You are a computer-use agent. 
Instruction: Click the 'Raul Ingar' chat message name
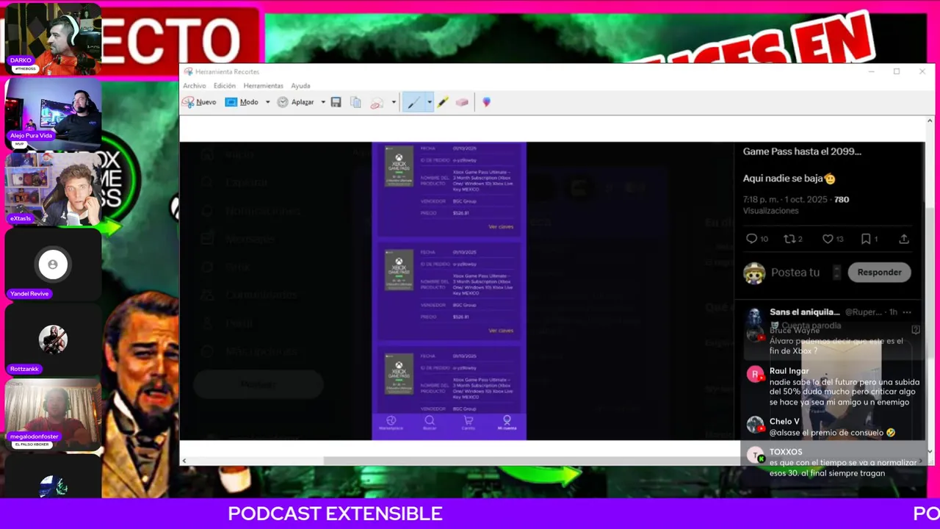pos(789,371)
